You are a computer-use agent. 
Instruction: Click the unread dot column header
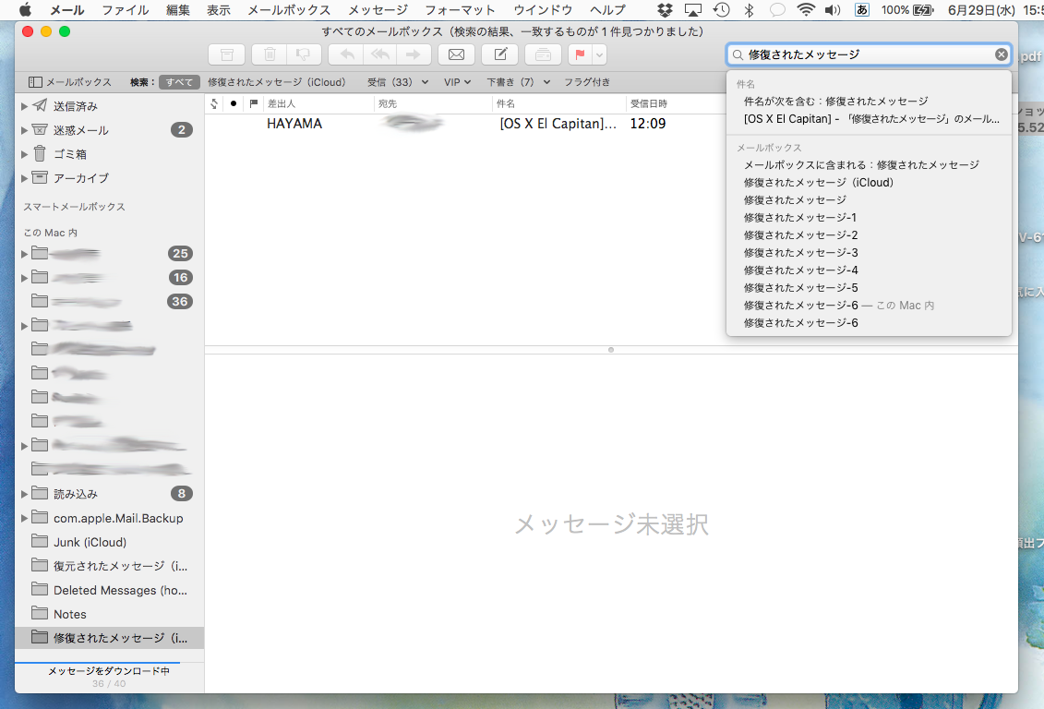[233, 103]
